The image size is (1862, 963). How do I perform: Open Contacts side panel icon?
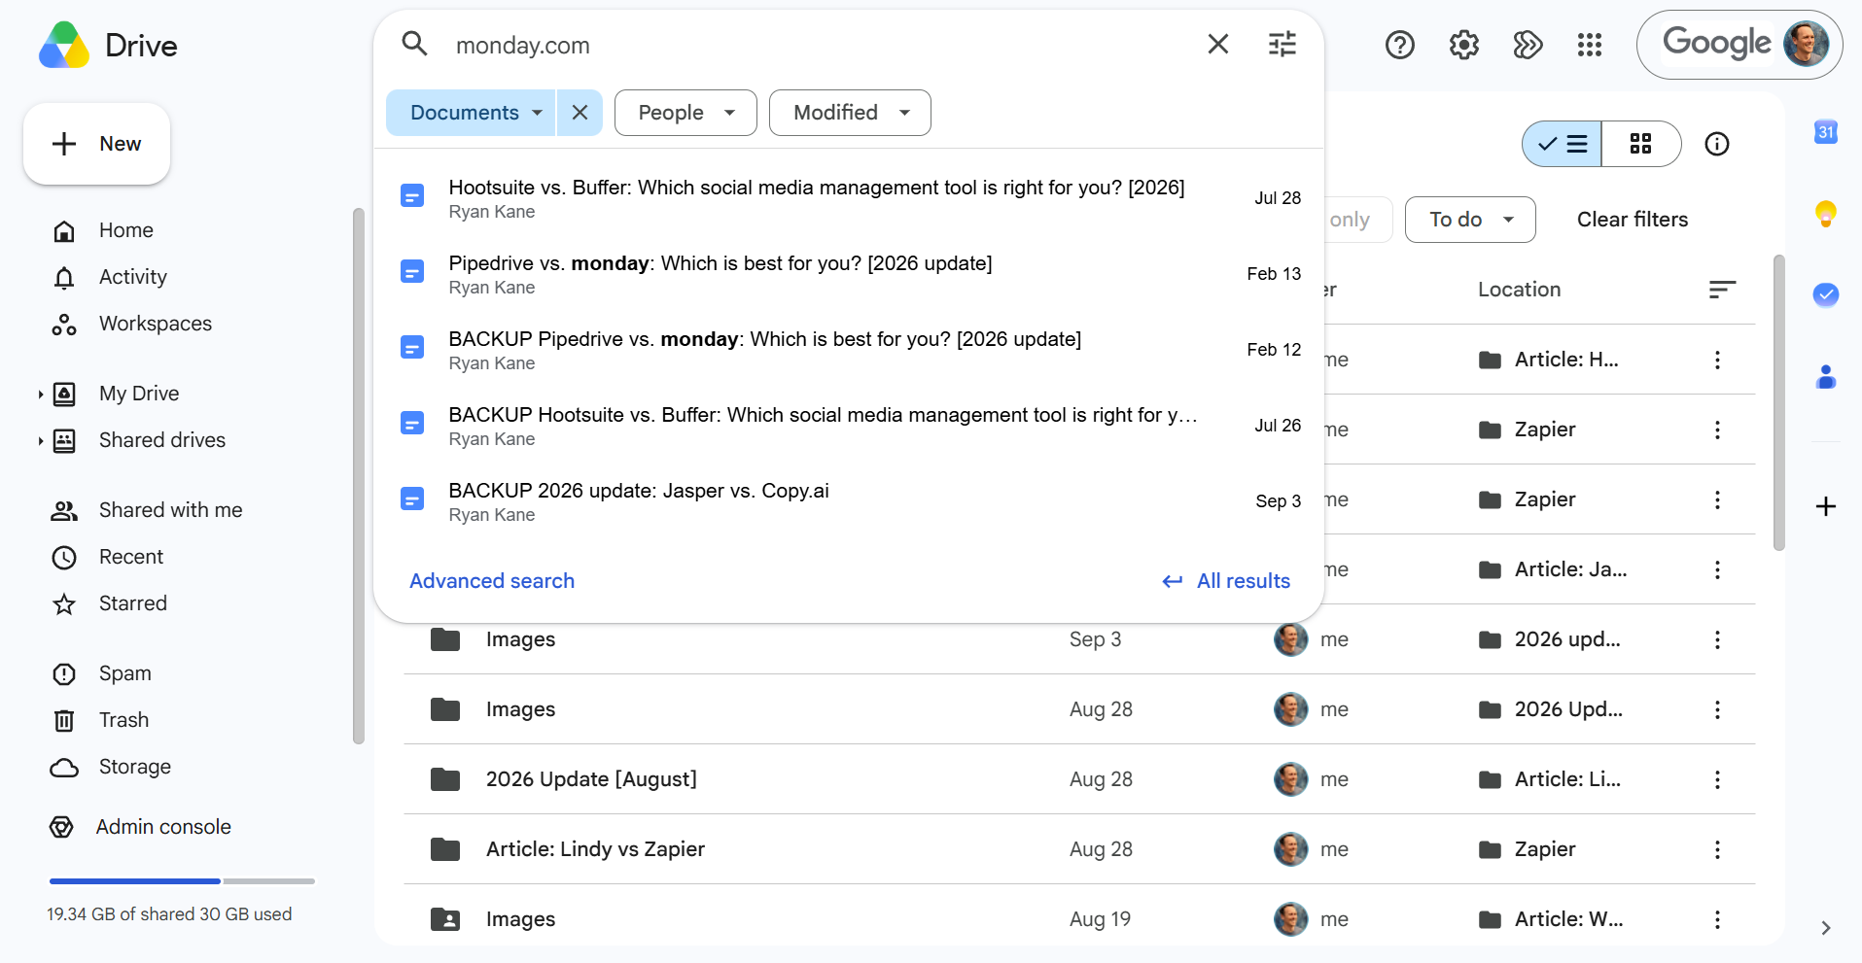coord(1826,376)
